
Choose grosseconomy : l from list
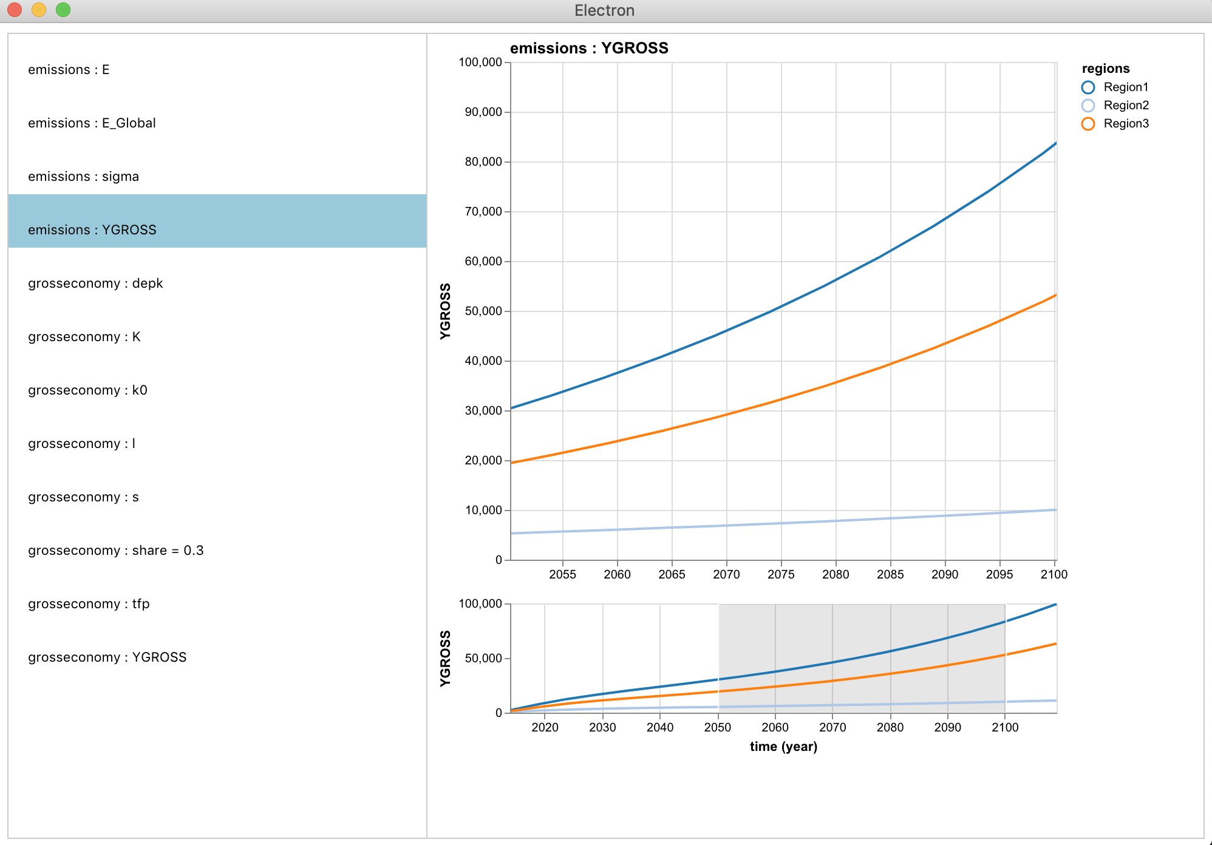(81, 444)
